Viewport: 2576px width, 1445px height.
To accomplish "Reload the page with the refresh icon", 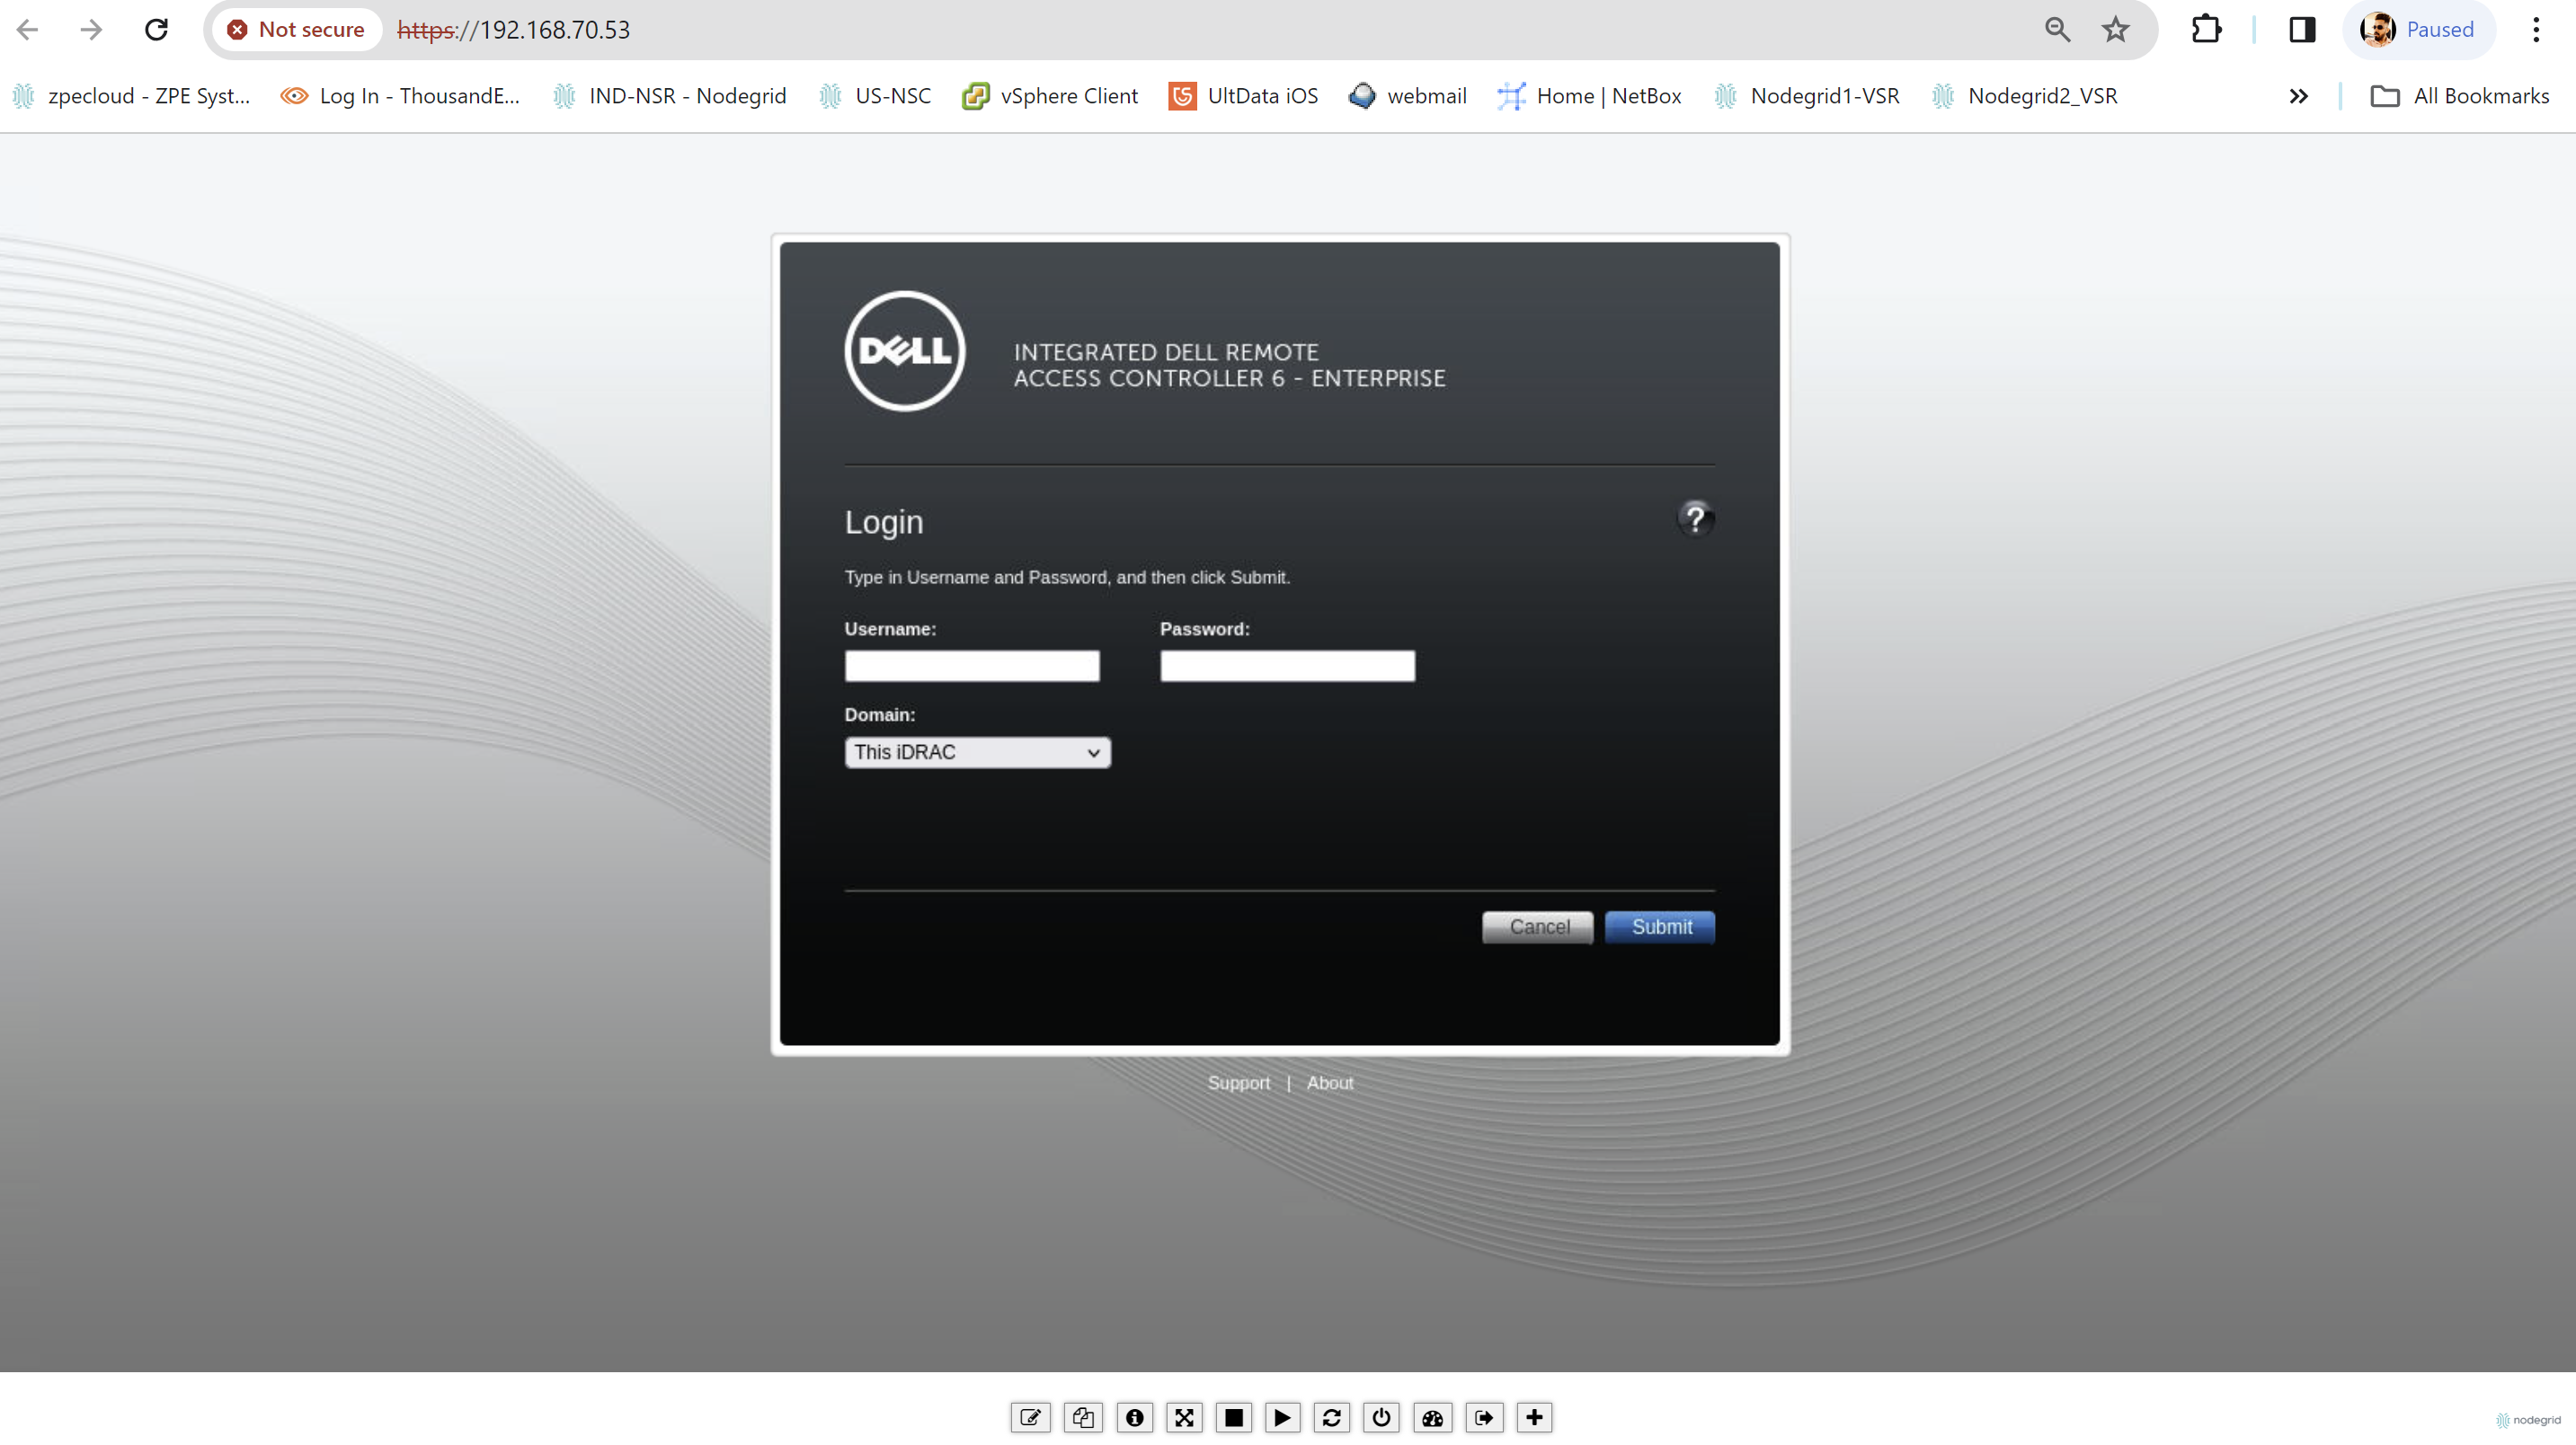I will click(156, 30).
